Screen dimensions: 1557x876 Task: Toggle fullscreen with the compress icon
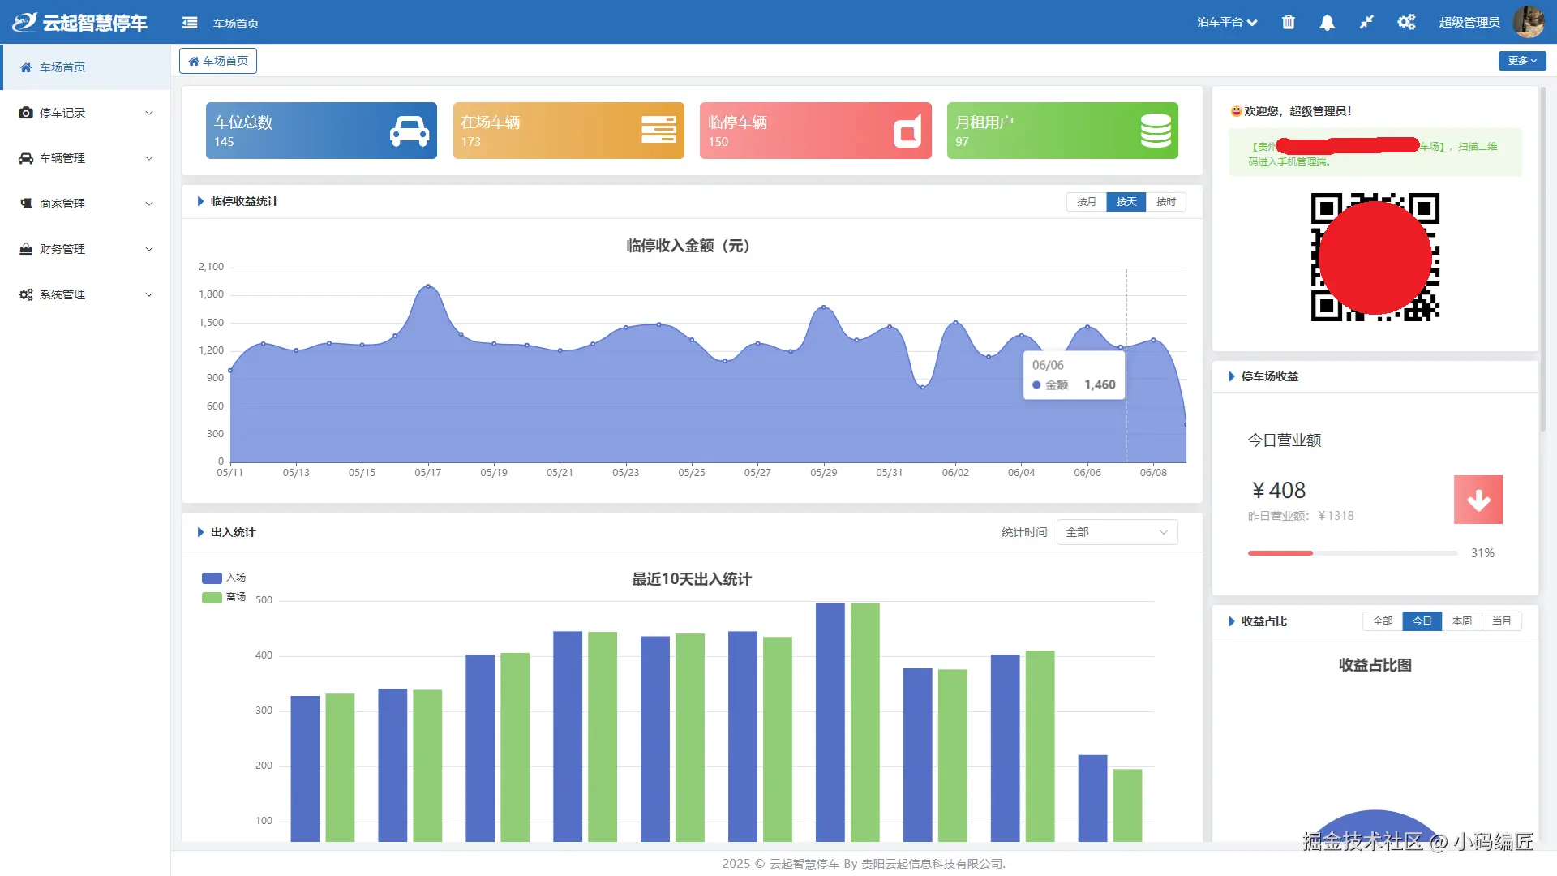click(1366, 22)
